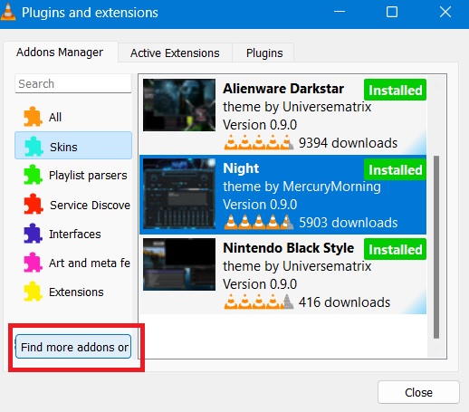
Task: Show All addons category
Action: tap(55, 117)
